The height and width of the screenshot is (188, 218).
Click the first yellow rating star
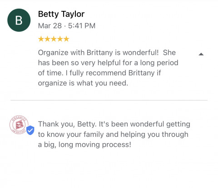(41, 39)
